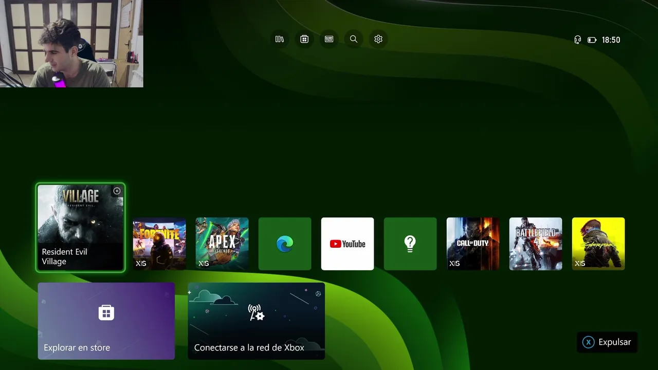
Task: Open the Xbox tips lightbulb tile
Action: (410, 244)
